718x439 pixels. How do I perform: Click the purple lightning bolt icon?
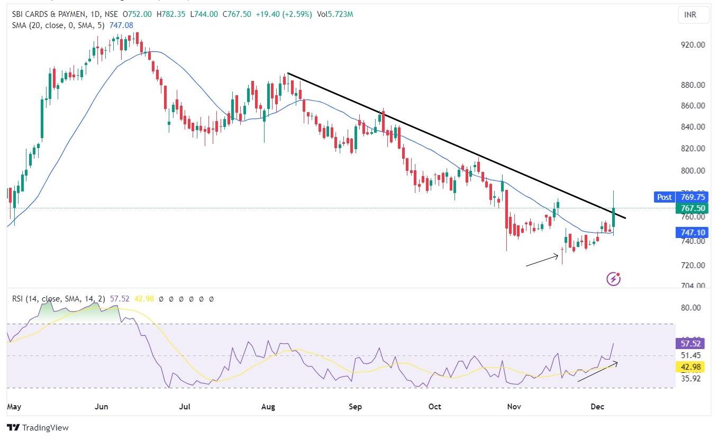(613, 278)
